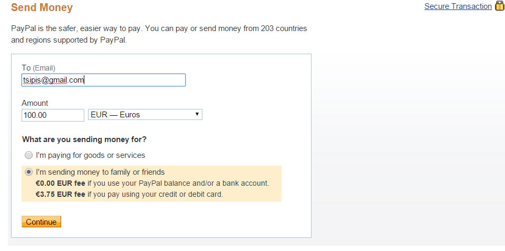This screenshot has width=505, height=251.
Task: Click the Amount label above the field
Action: [x=35, y=103]
